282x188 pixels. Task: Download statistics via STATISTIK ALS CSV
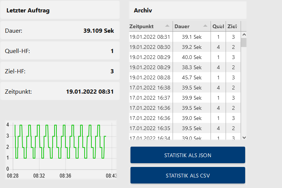188,176
